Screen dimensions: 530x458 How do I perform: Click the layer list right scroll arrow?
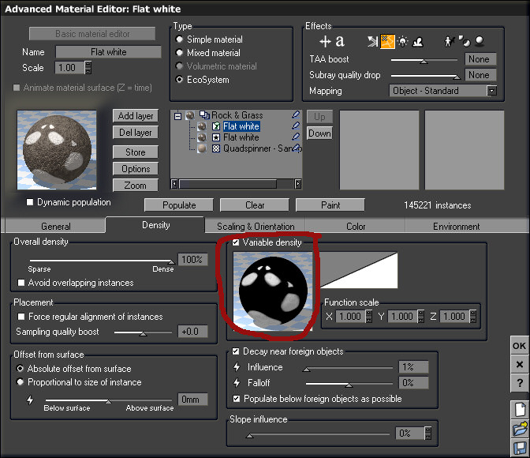tap(298, 184)
